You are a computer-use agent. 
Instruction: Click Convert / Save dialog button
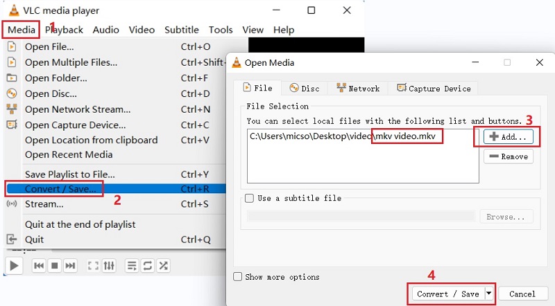(x=447, y=294)
